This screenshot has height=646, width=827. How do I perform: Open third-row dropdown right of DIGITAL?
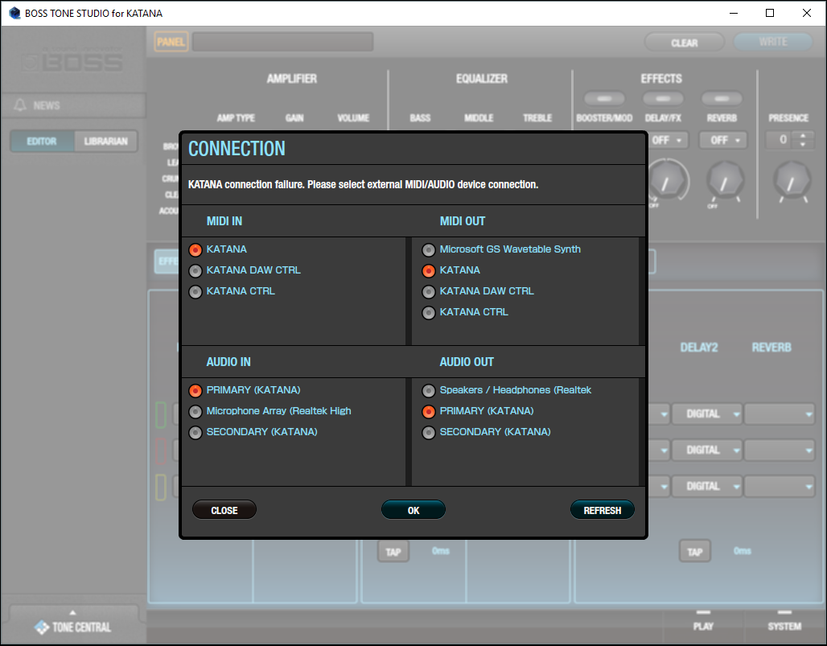tap(780, 486)
